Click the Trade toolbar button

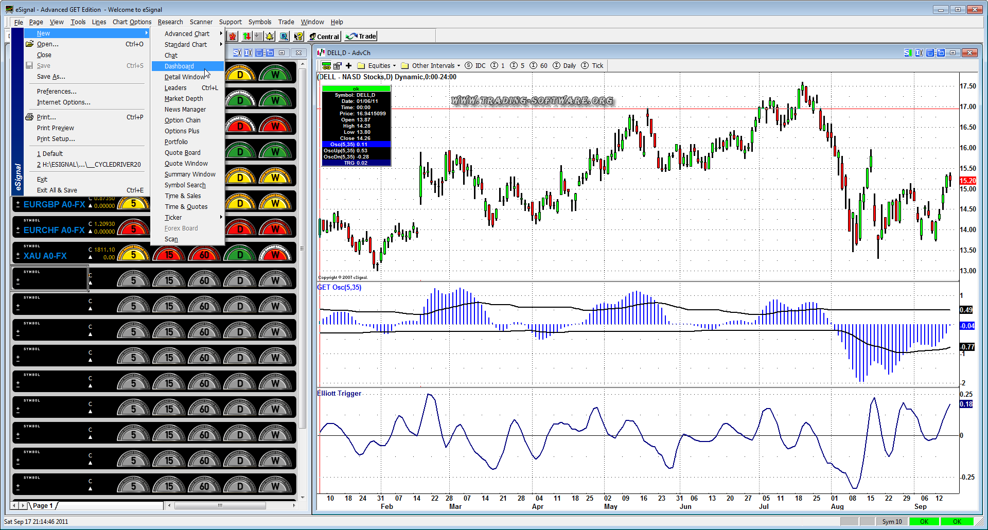pyautogui.click(x=362, y=37)
